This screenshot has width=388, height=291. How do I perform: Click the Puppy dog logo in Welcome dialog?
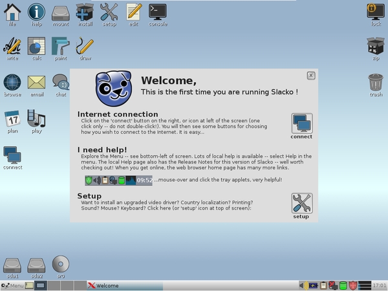[114, 89]
